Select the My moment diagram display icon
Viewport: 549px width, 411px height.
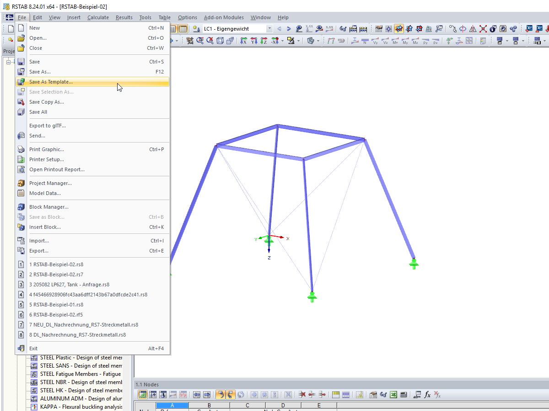click(406, 41)
